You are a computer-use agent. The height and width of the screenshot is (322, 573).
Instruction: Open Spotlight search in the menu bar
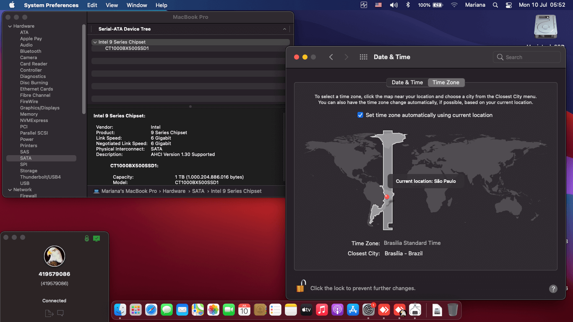[495, 5]
